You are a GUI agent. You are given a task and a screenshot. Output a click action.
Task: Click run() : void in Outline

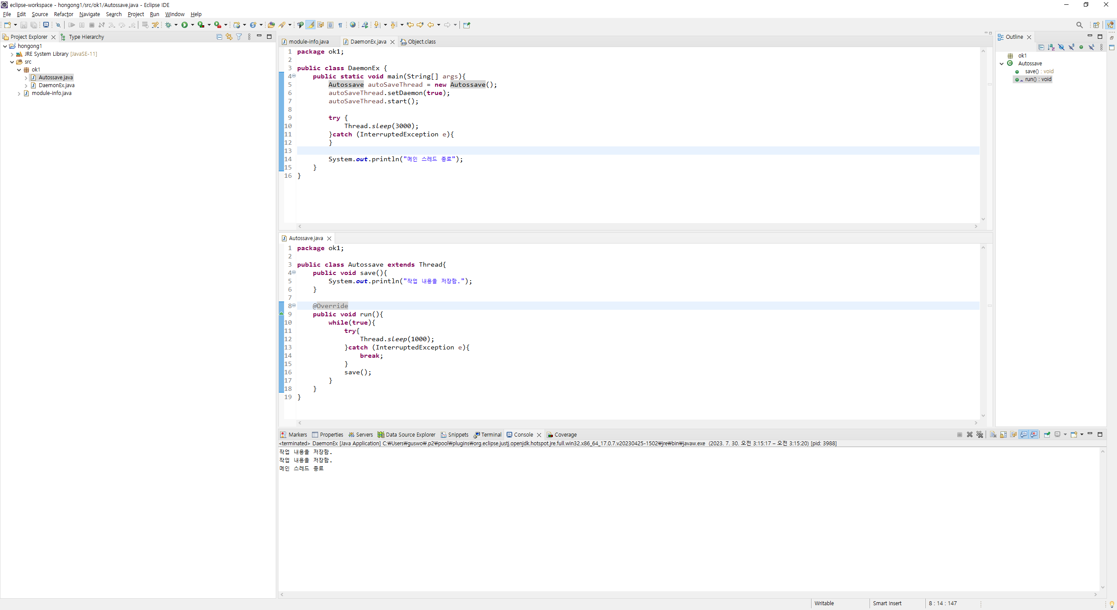coord(1038,79)
